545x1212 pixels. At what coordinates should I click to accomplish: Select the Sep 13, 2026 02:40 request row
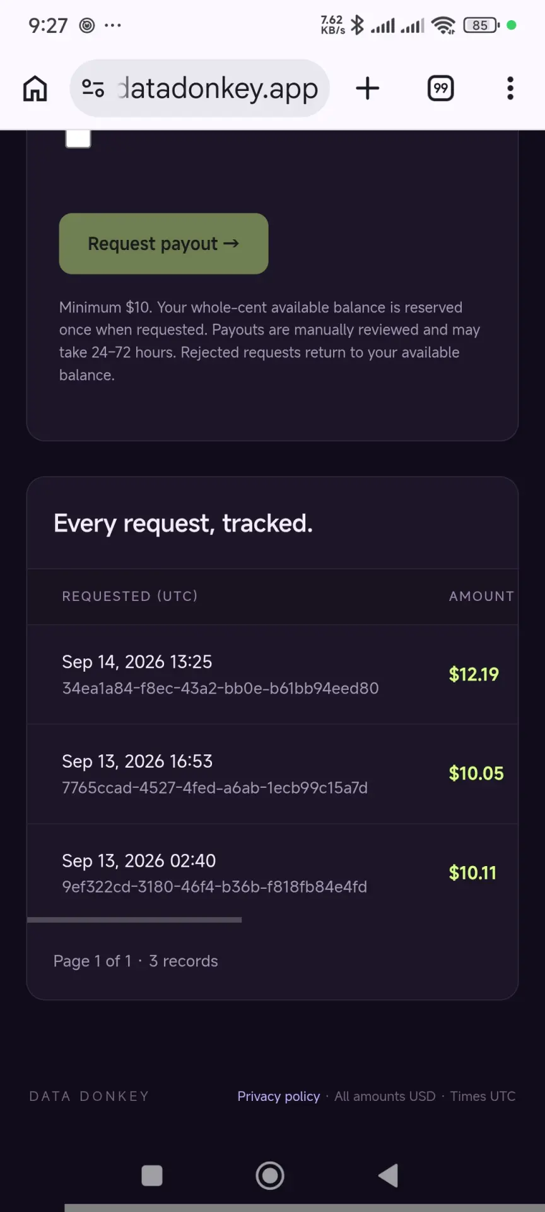point(272,873)
